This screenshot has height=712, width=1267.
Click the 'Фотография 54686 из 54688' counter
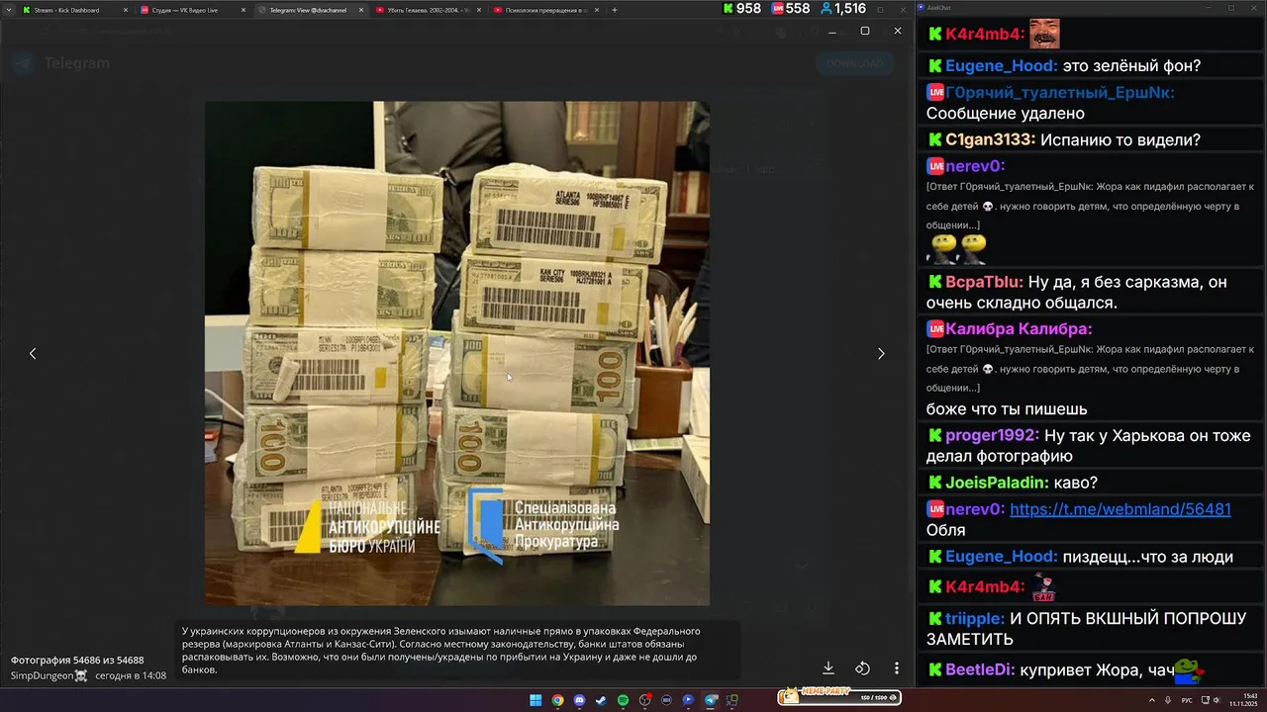77,660
